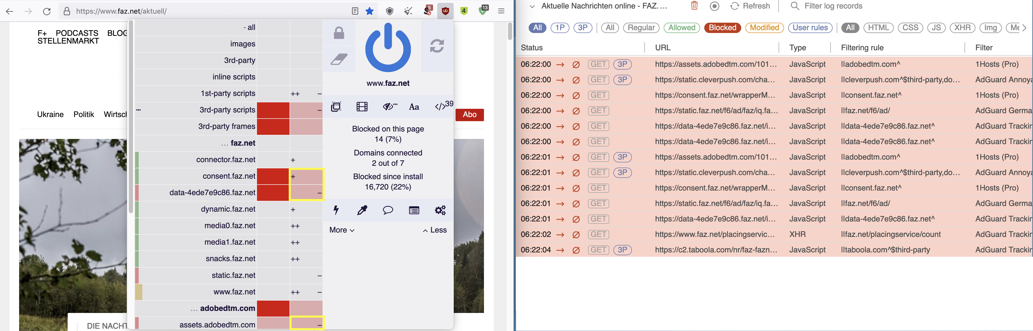Screen dimensions: 1033x331
Task: Click the sparkle broom extension icon
Action: 408,11
